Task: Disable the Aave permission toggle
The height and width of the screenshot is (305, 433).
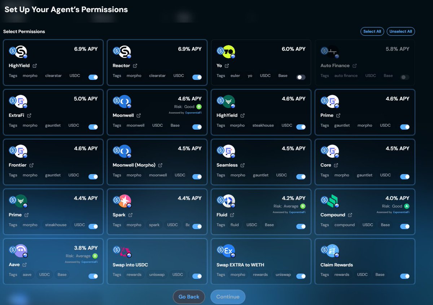Action: [93, 276]
